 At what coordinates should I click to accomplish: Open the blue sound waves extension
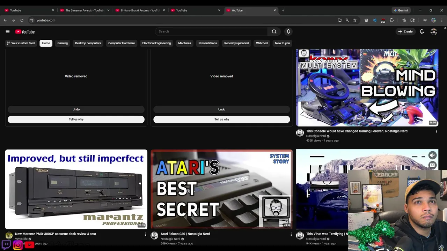pos(375,20)
